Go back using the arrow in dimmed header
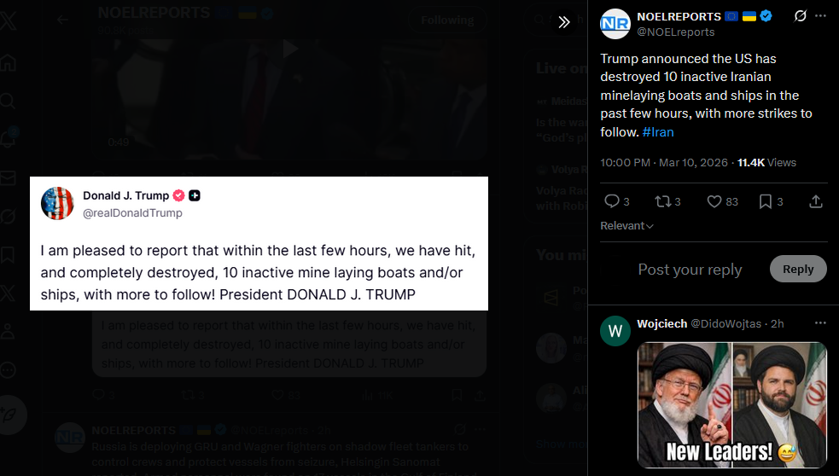Screen dimensions: 839x476 click(x=62, y=20)
